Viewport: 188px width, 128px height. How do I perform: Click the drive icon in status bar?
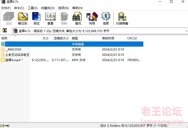[2, 126]
